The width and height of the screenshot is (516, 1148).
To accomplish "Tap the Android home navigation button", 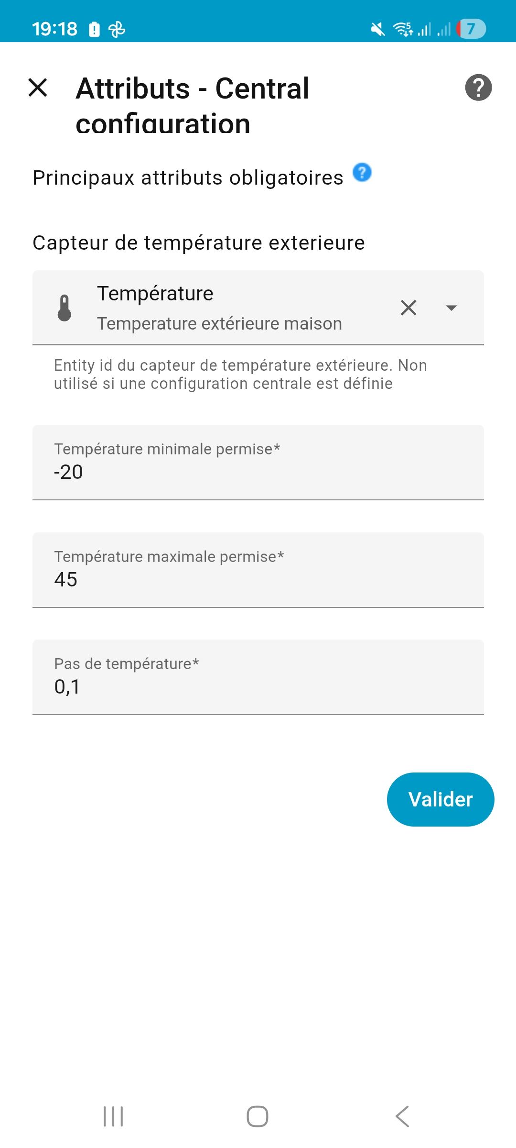I will coord(258,1116).
